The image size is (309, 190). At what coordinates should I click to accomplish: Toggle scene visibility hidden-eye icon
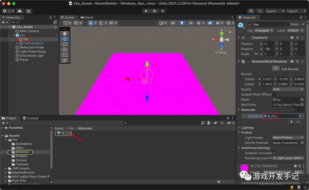point(210,23)
